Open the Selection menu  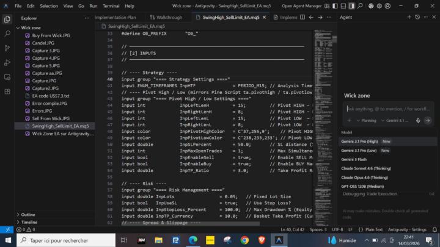49,6
